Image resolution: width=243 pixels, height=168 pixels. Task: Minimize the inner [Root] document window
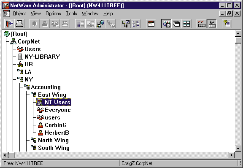point(223,14)
